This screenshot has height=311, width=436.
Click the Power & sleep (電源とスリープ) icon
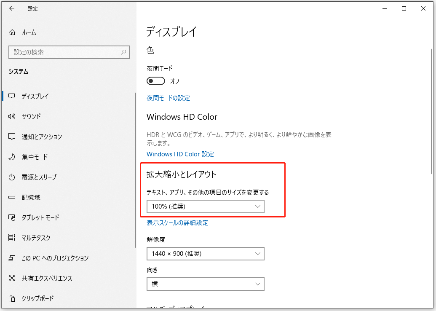coord(12,177)
